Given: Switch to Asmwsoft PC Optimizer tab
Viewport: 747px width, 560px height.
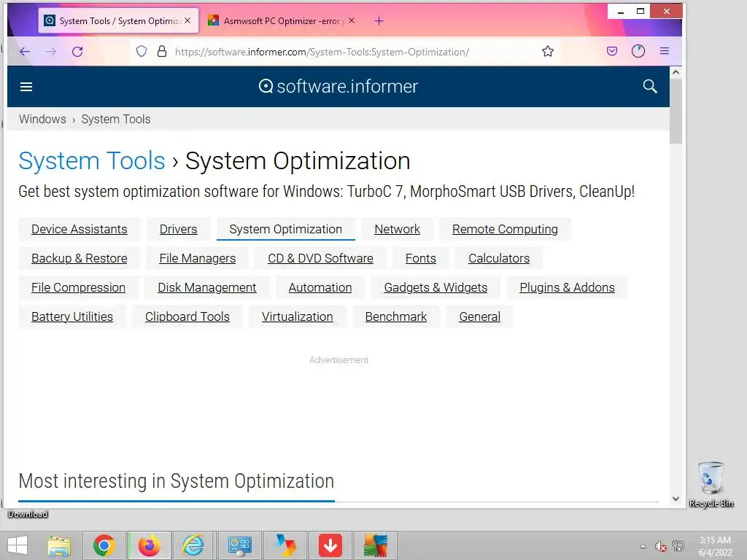Looking at the screenshot, I should click(281, 21).
